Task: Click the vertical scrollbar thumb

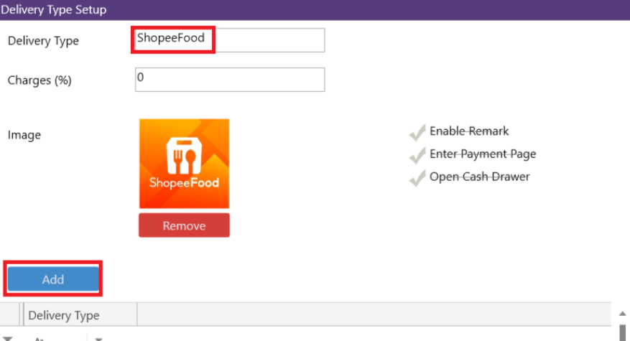Action: [622, 333]
